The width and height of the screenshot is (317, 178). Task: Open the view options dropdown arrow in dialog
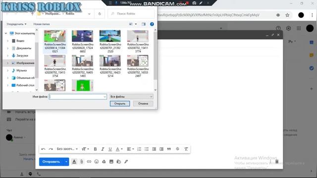(x=136, y=24)
